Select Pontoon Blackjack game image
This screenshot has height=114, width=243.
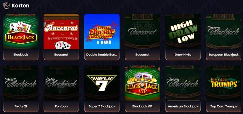tap(61, 83)
